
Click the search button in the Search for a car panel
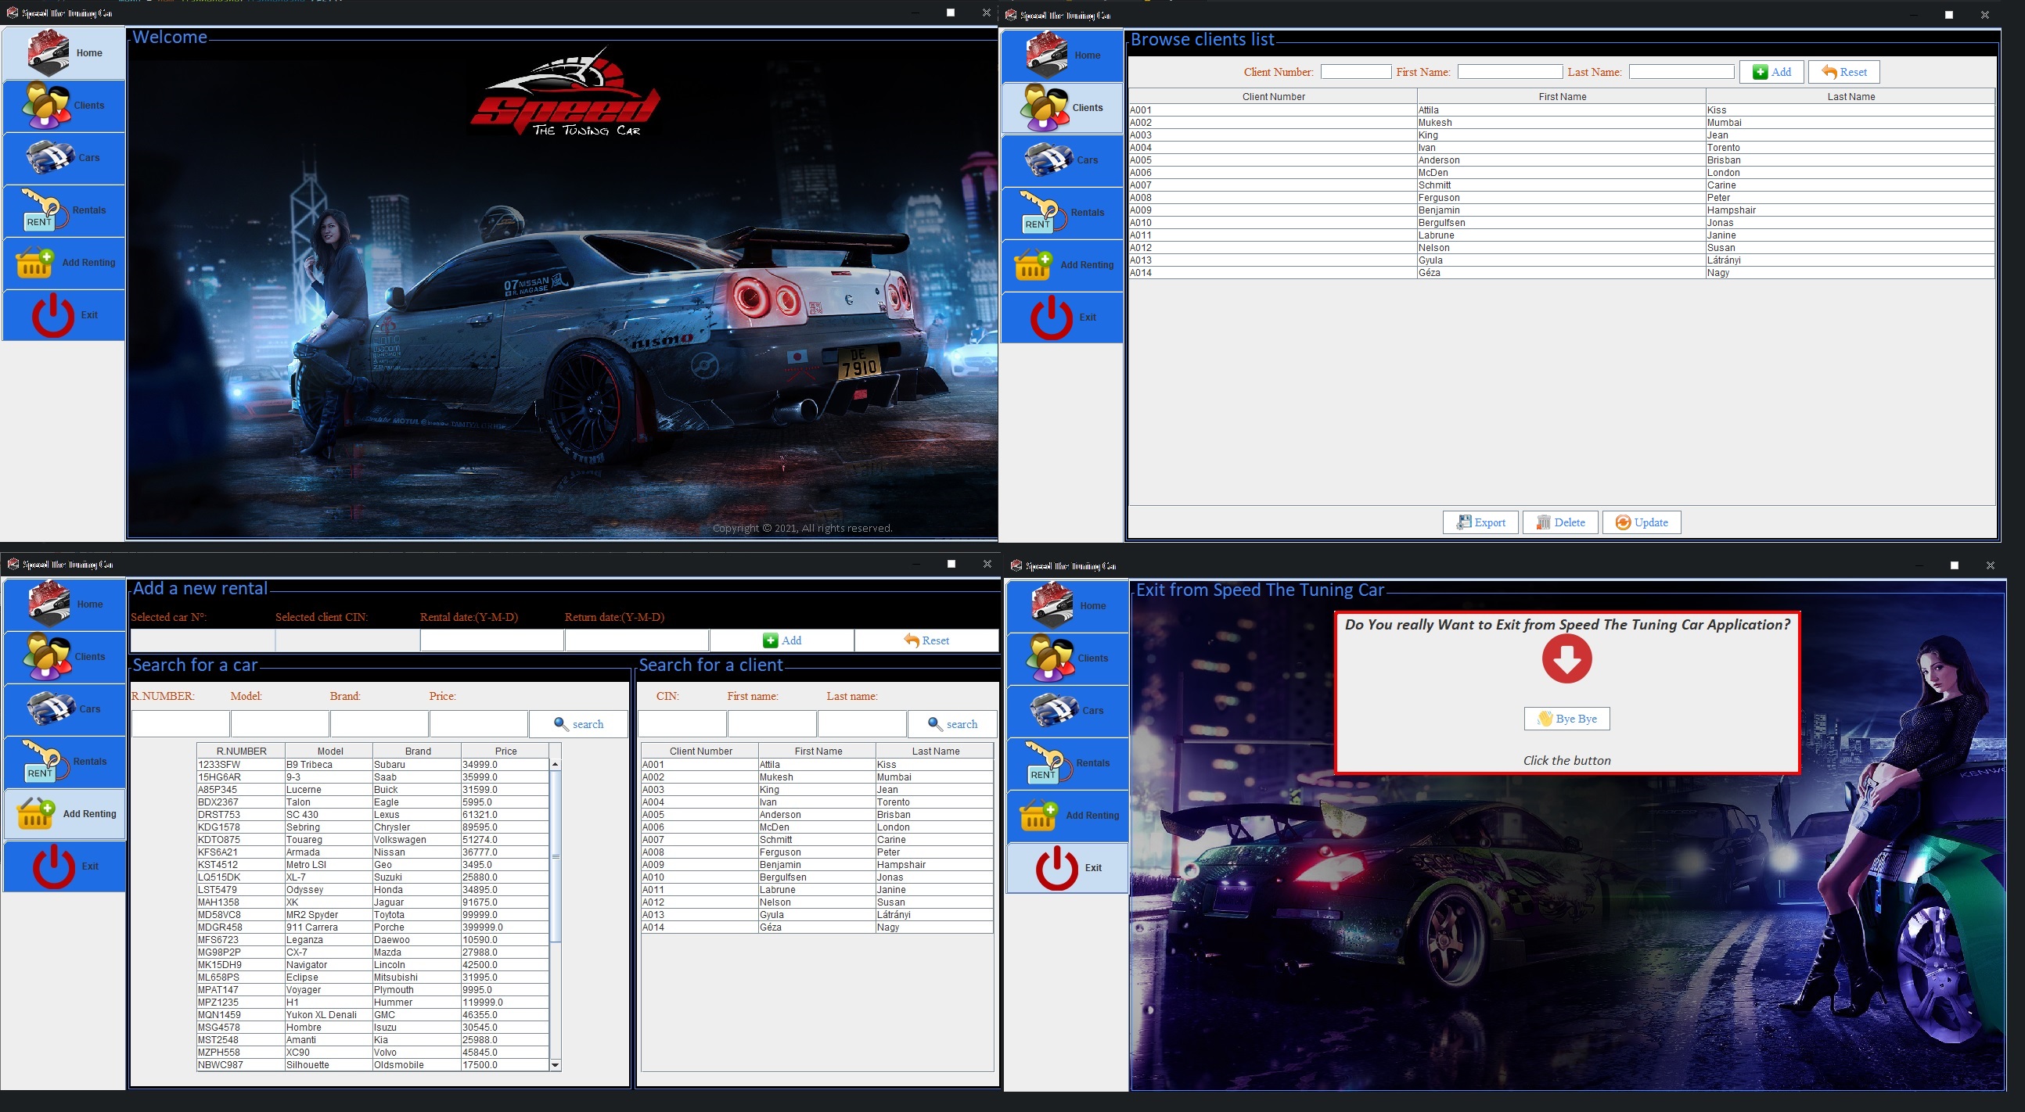tap(577, 724)
